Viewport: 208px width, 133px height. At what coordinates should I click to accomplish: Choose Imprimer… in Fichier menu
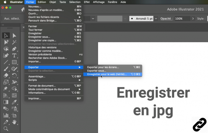[x=54, y=98]
